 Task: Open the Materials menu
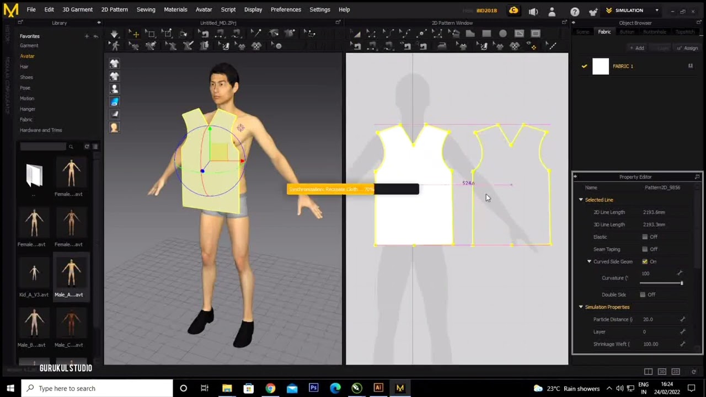(x=175, y=9)
